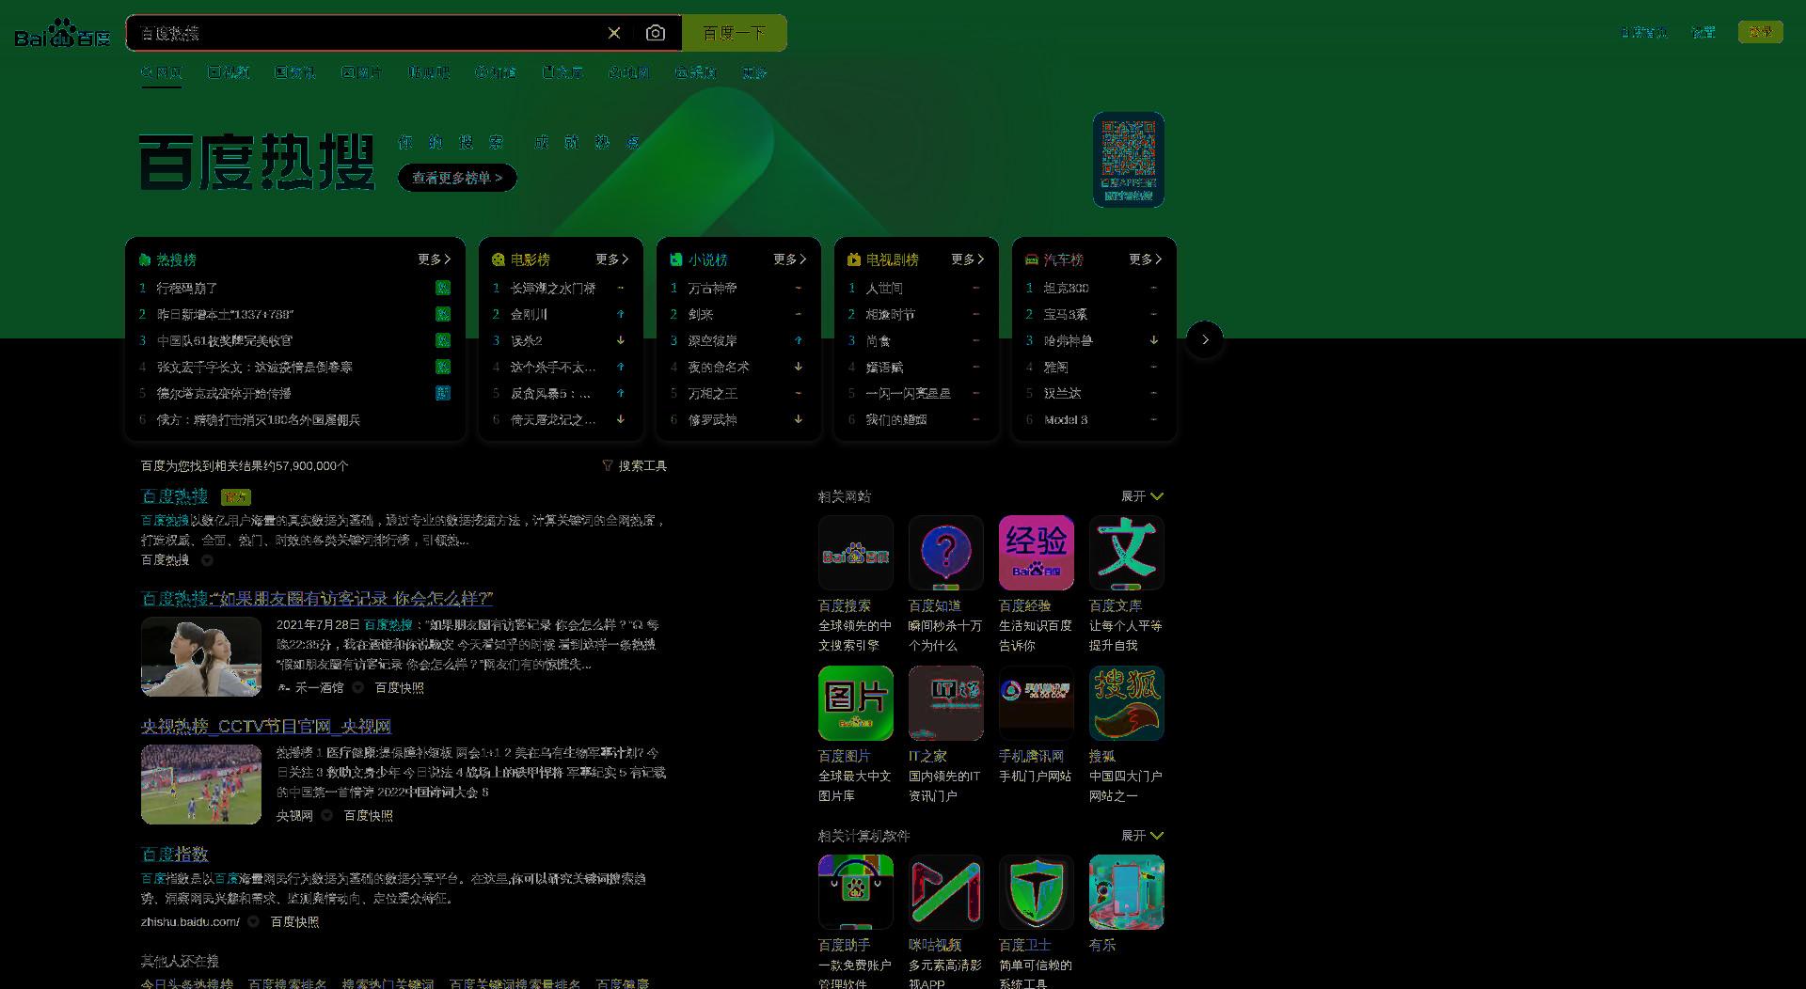The height and width of the screenshot is (989, 1806).
Task: Expand 更多 in the 电视剧榜 card
Action: click(967, 259)
